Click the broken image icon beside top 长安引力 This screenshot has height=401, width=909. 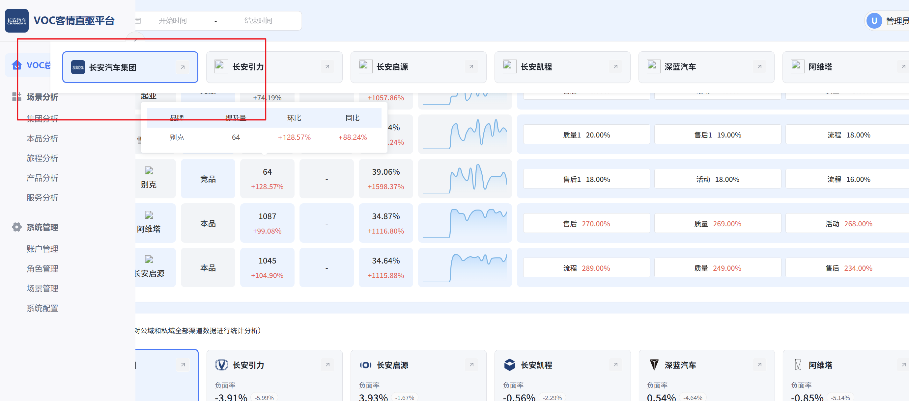click(221, 66)
